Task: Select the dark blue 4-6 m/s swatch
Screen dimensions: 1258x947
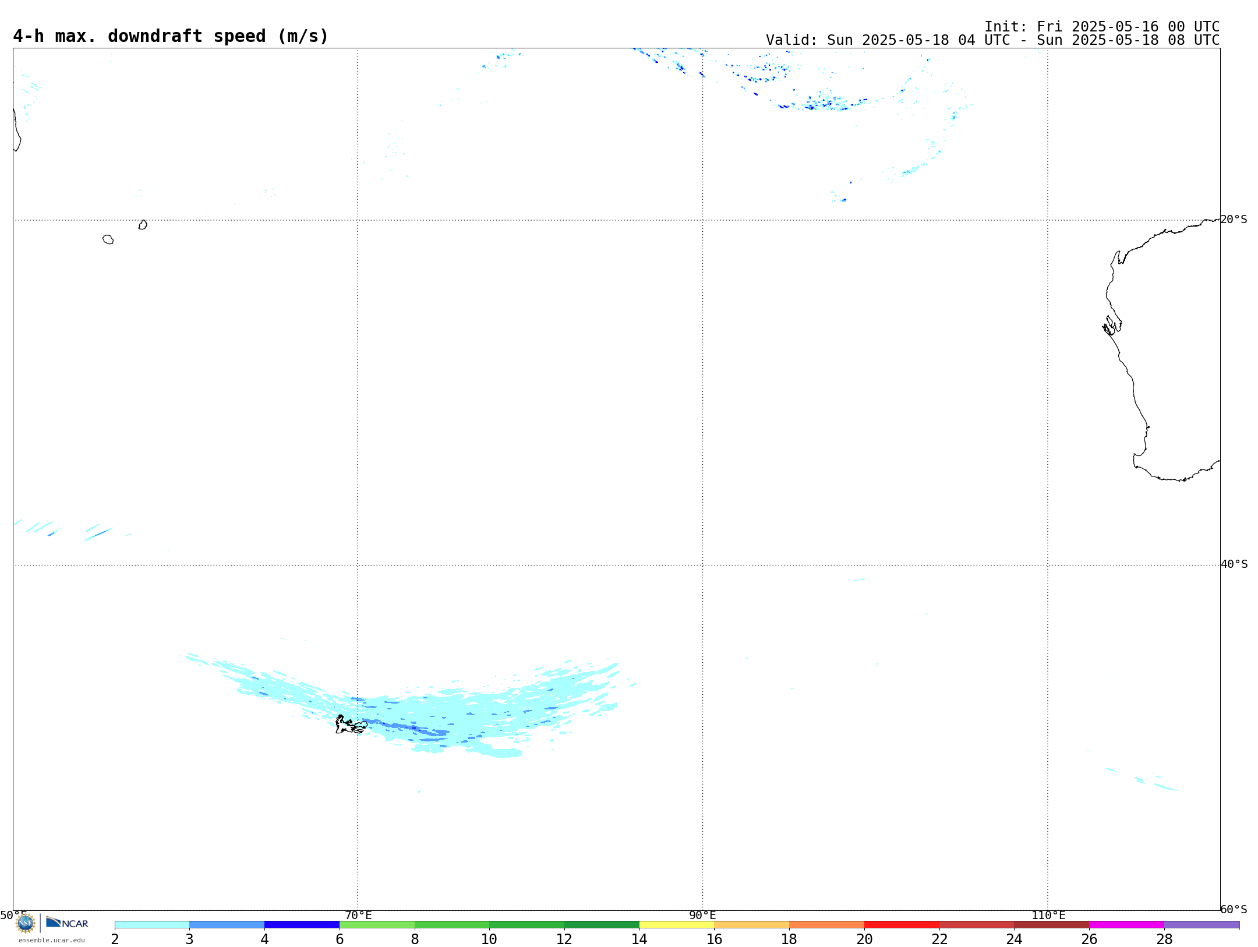Action: 302,925
